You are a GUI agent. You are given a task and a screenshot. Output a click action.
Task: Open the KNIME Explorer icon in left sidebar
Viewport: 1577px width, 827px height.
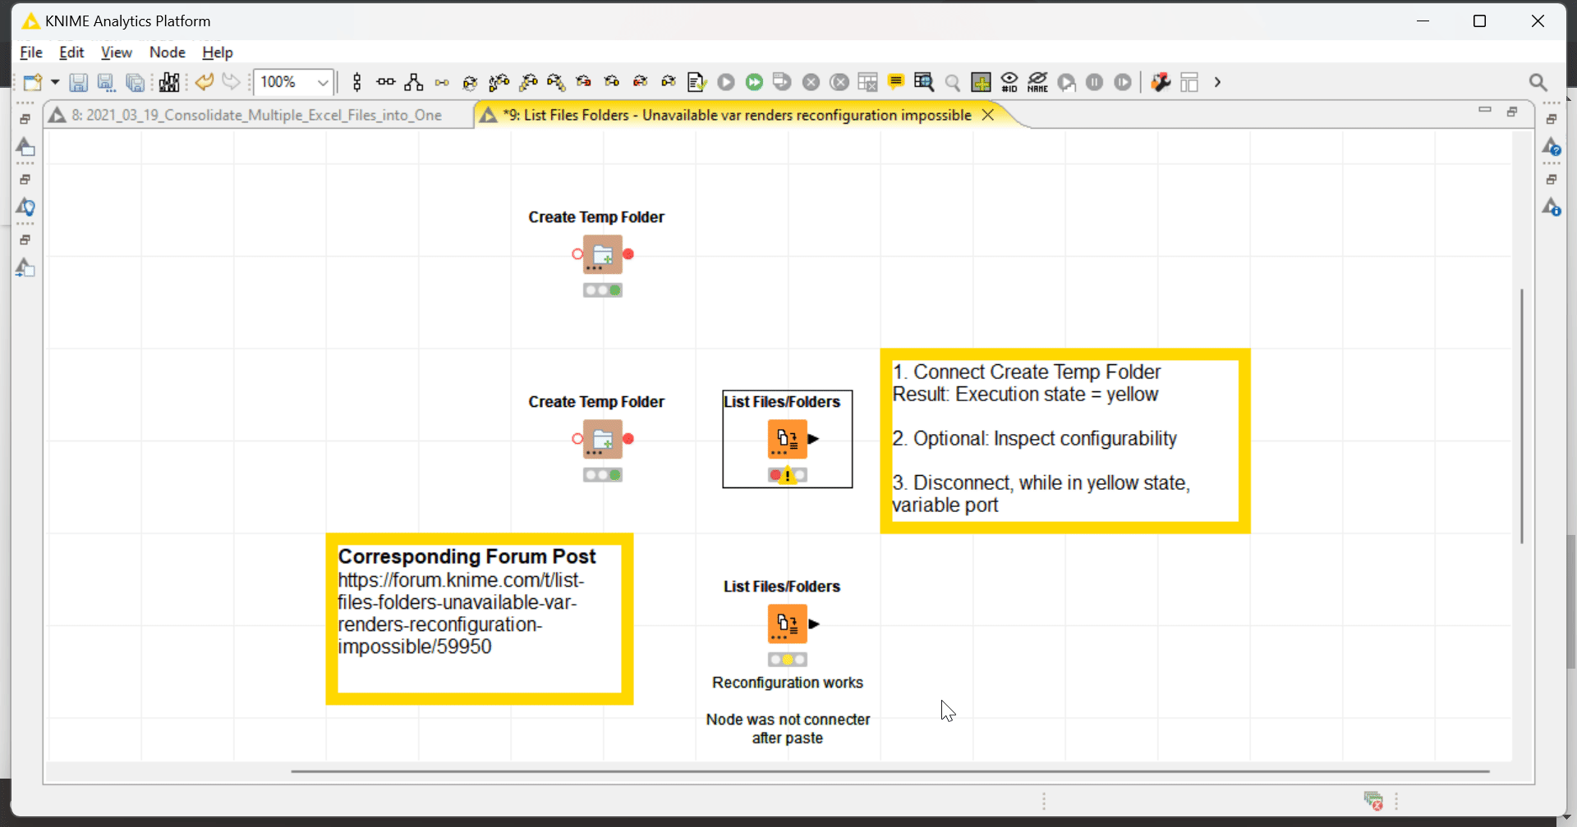click(x=25, y=148)
